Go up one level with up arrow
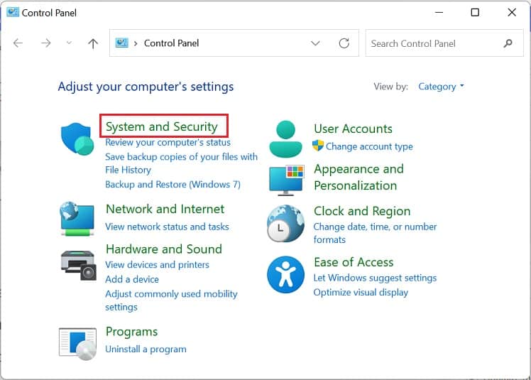This screenshot has width=531, height=380. point(93,43)
